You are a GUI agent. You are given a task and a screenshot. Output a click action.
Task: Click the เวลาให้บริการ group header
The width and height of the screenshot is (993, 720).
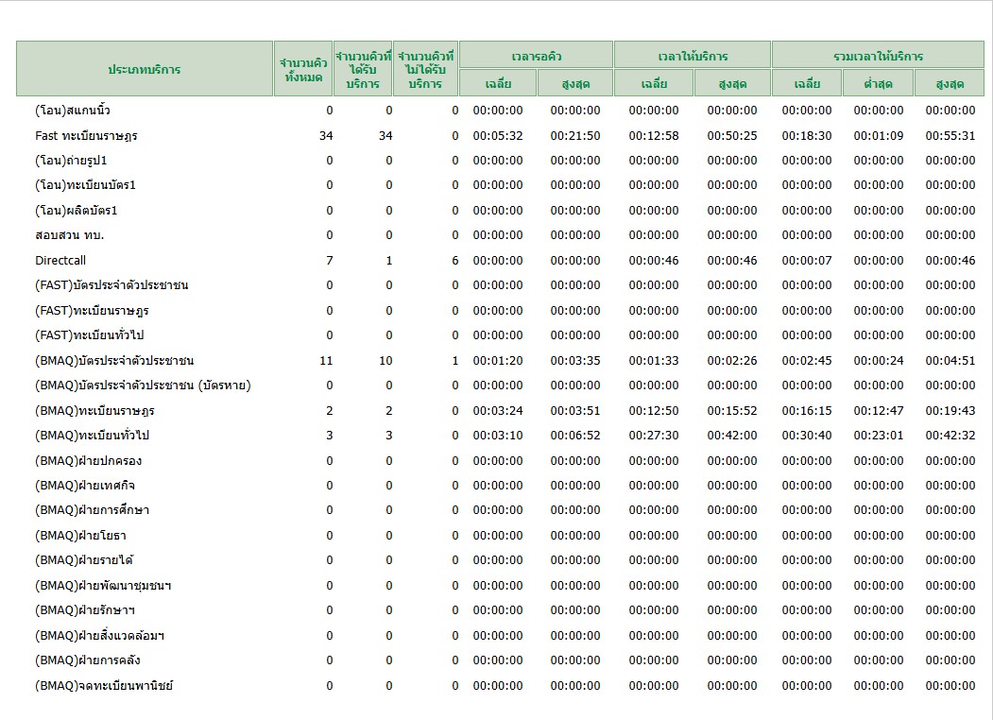(x=693, y=56)
